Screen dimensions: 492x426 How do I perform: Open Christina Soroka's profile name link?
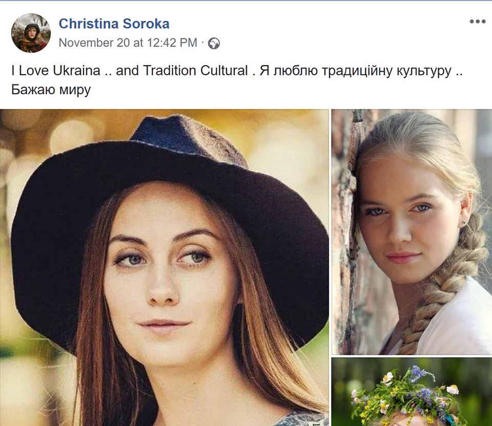point(114,24)
